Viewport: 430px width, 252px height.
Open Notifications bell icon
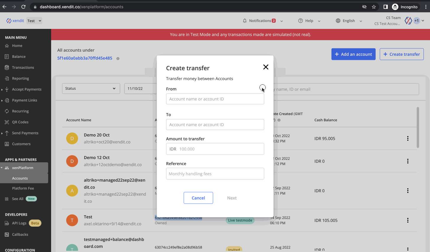click(x=245, y=21)
